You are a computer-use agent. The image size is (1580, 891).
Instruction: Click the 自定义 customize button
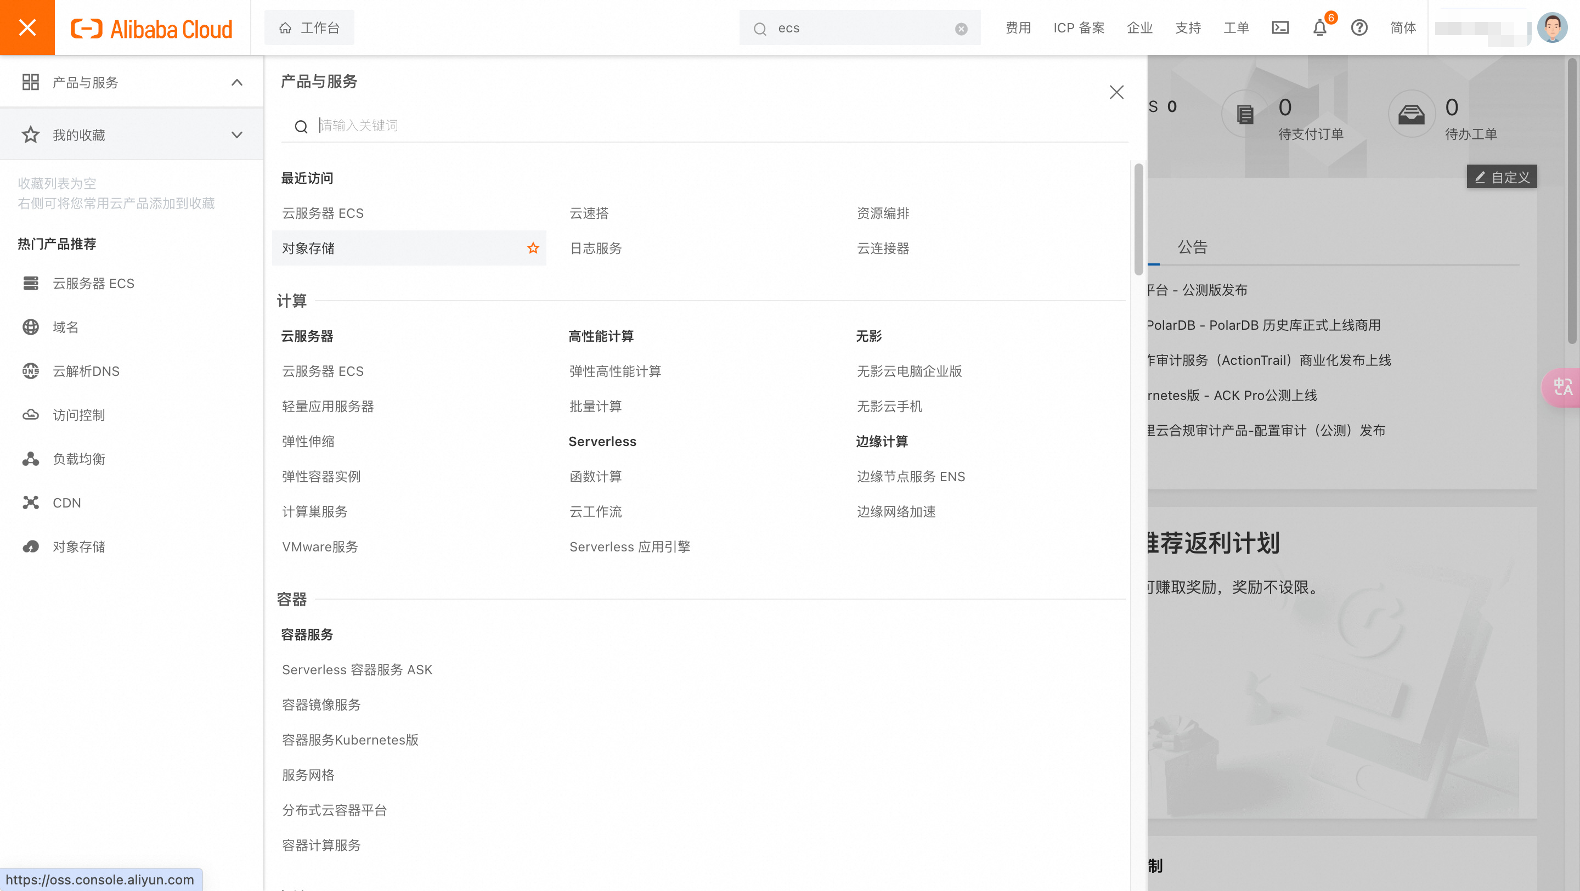point(1502,177)
